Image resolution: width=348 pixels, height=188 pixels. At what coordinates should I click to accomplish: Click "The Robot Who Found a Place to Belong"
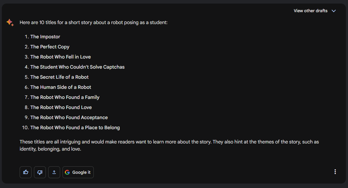click(75, 128)
